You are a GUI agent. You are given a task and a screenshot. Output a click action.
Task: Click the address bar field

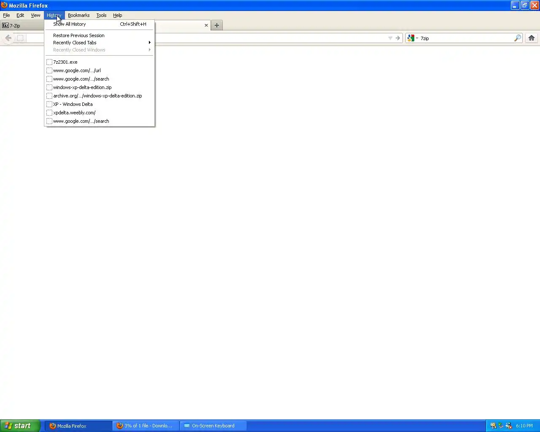[x=270, y=38]
